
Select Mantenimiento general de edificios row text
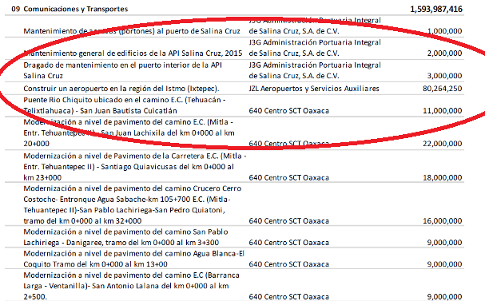click(x=133, y=53)
